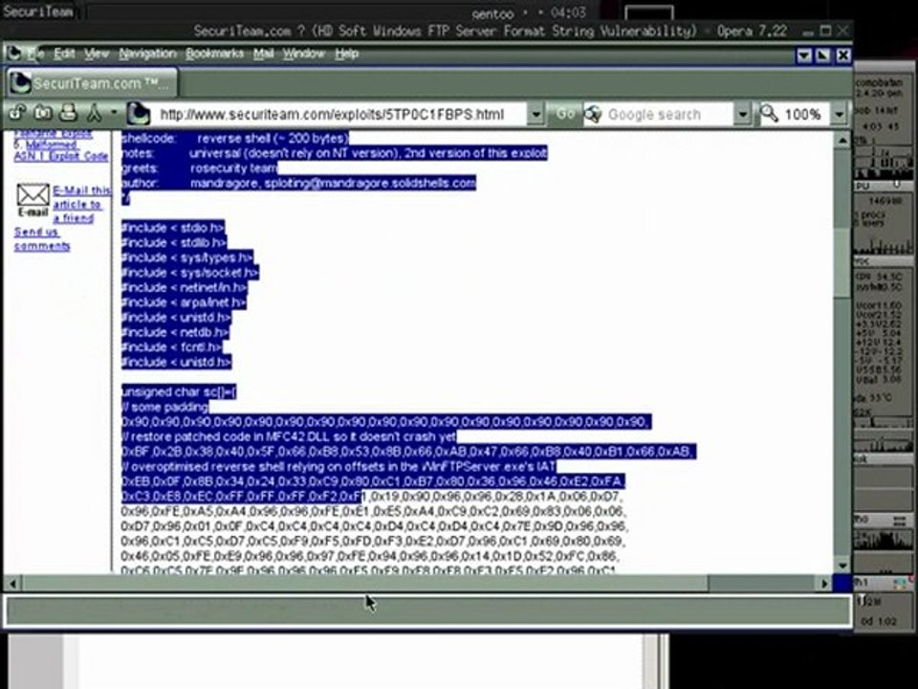Click the line '#include < stdio.h>'
Image resolution: width=918 pixels, height=689 pixels.
click(173, 228)
